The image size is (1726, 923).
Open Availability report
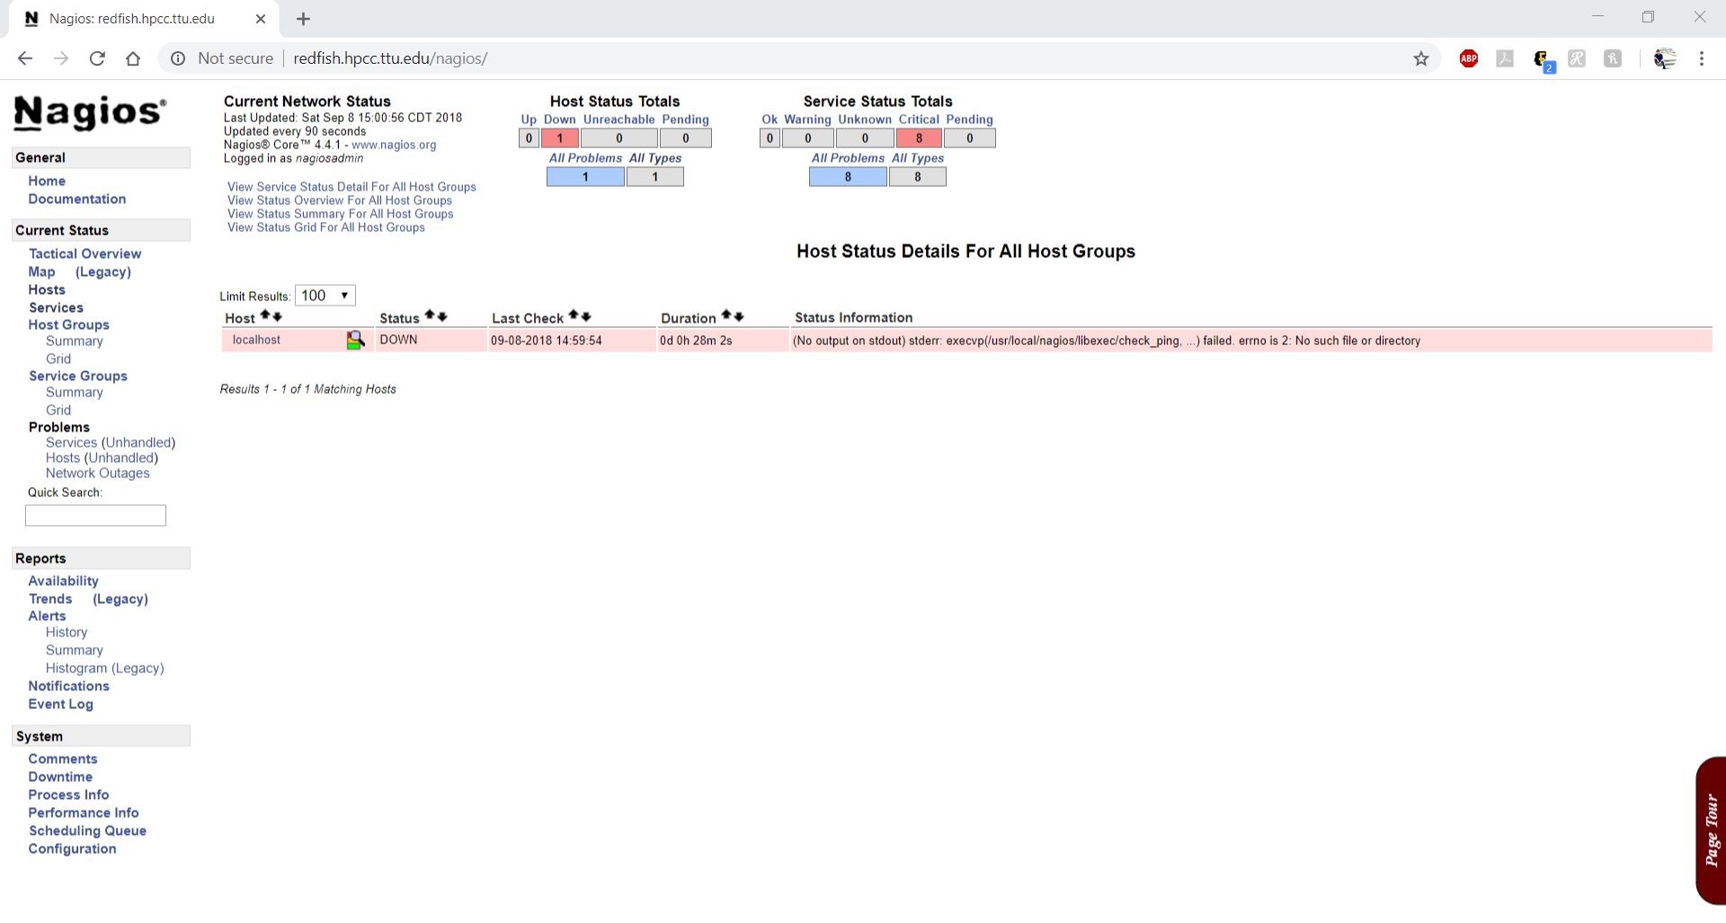[64, 581]
